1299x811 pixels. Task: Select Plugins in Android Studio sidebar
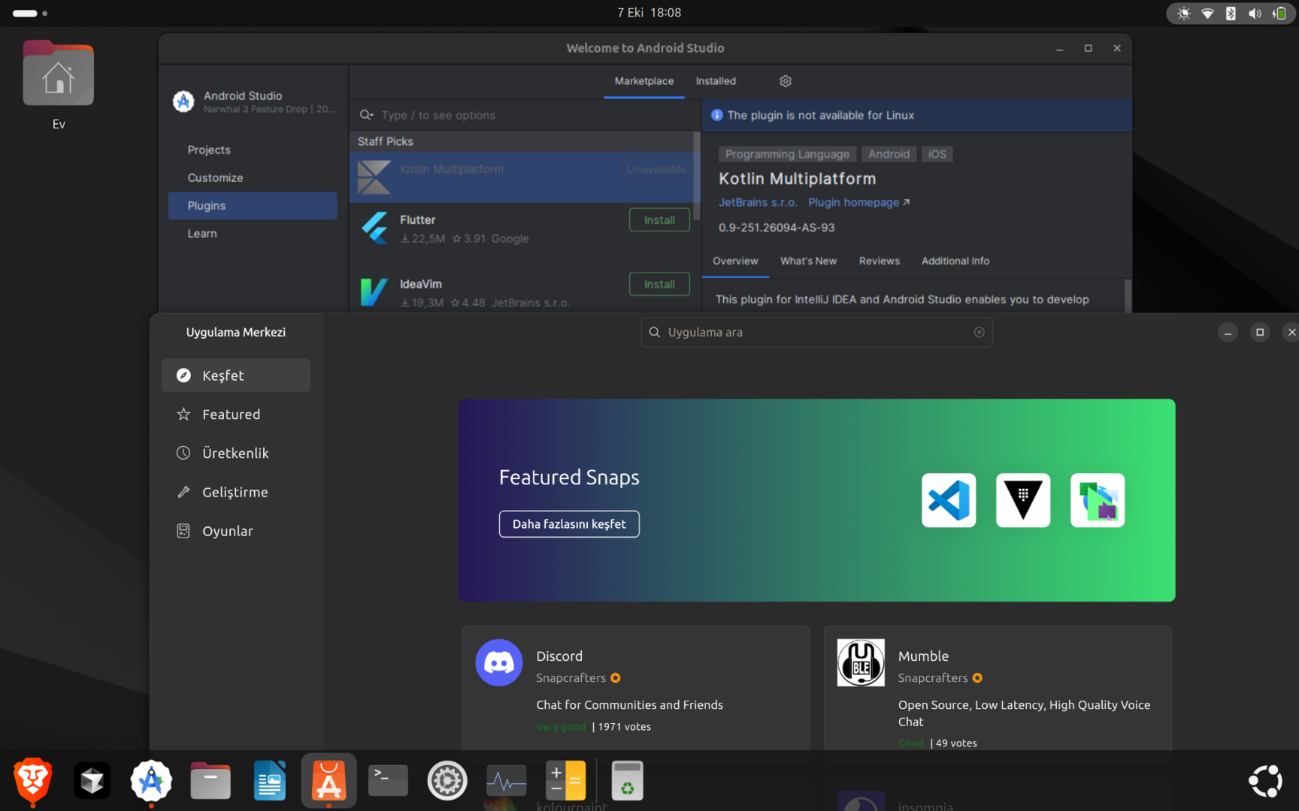[253, 206]
